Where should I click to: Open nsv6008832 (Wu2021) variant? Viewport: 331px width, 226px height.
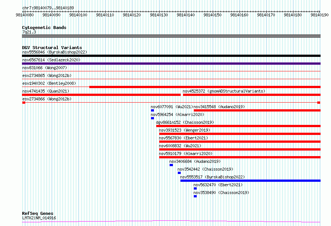pyautogui.click(x=180, y=146)
